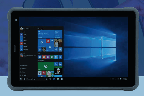Open Task View on the taskbar
The height and width of the screenshot is (96, 144).
50,79
